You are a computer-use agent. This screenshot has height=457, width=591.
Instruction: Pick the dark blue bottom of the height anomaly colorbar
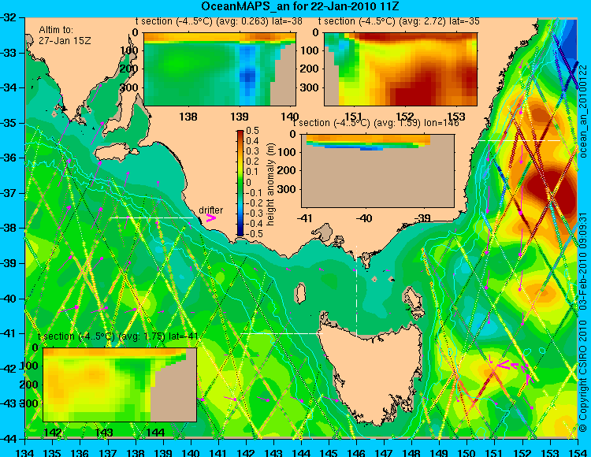(240, 233)
